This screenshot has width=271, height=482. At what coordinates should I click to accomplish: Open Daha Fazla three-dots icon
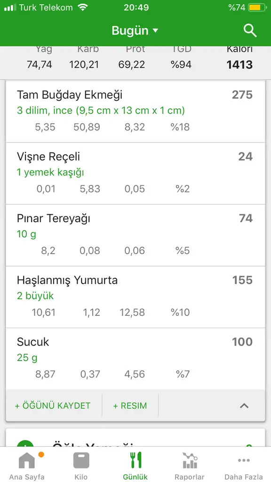pos(244,460)
